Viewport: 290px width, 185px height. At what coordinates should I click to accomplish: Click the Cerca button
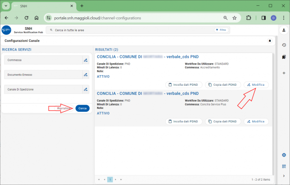point(83,108)
